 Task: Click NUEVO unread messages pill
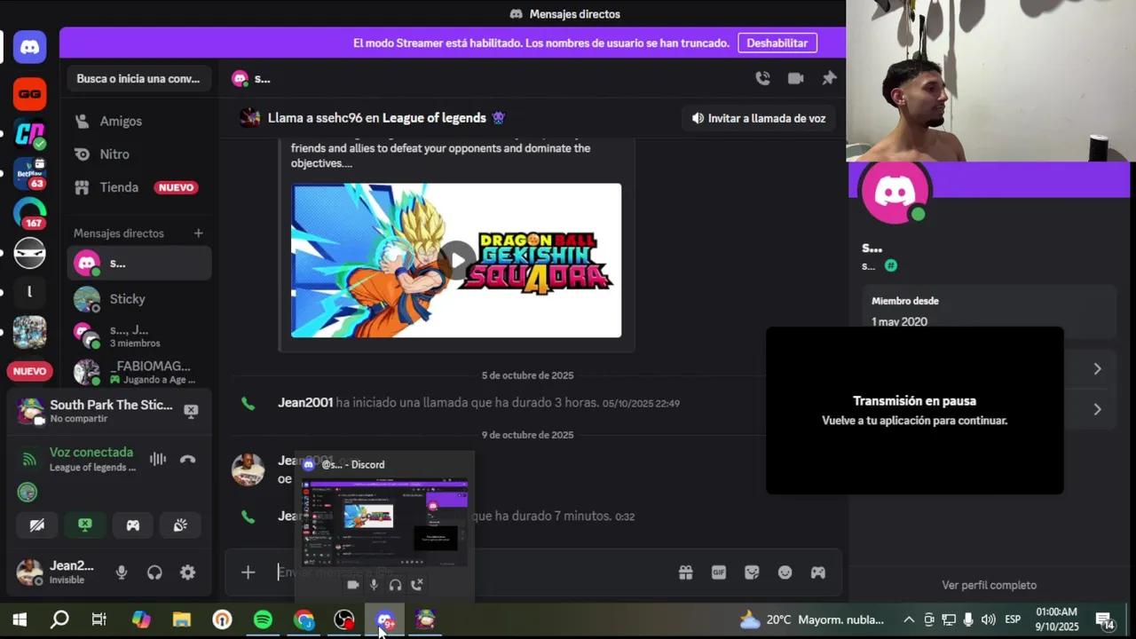click(x=29, y=371)
